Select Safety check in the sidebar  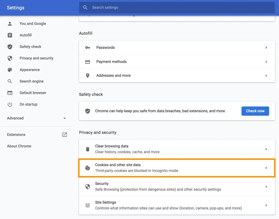coord(31,47)
